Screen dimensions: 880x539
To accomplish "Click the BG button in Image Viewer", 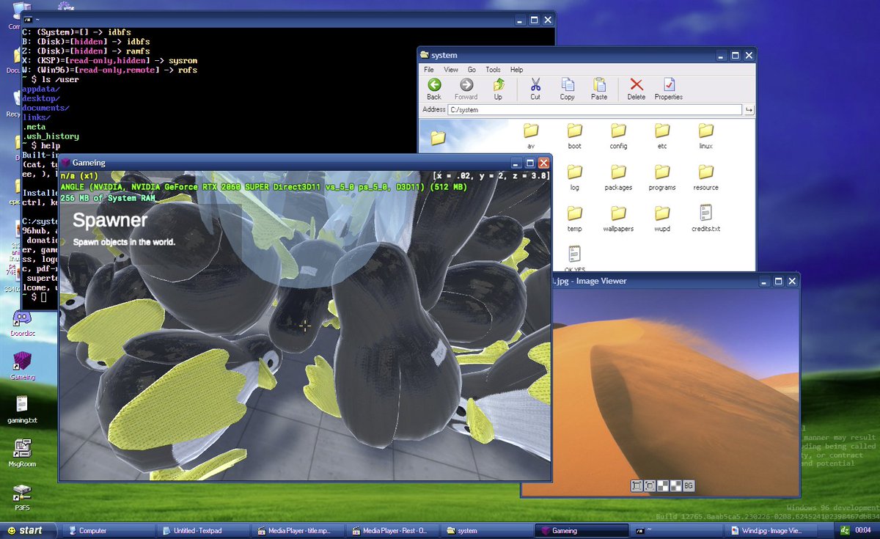I will point(689,485).
